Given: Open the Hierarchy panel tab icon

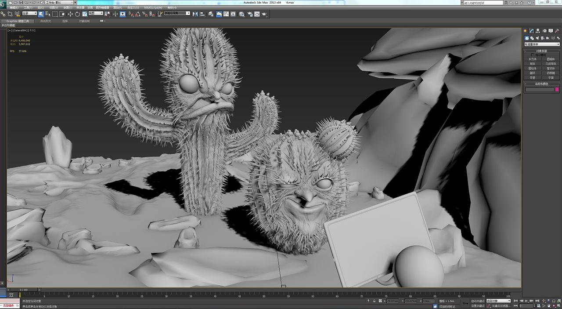Looking at the screenshot, I should click(538, 31).
